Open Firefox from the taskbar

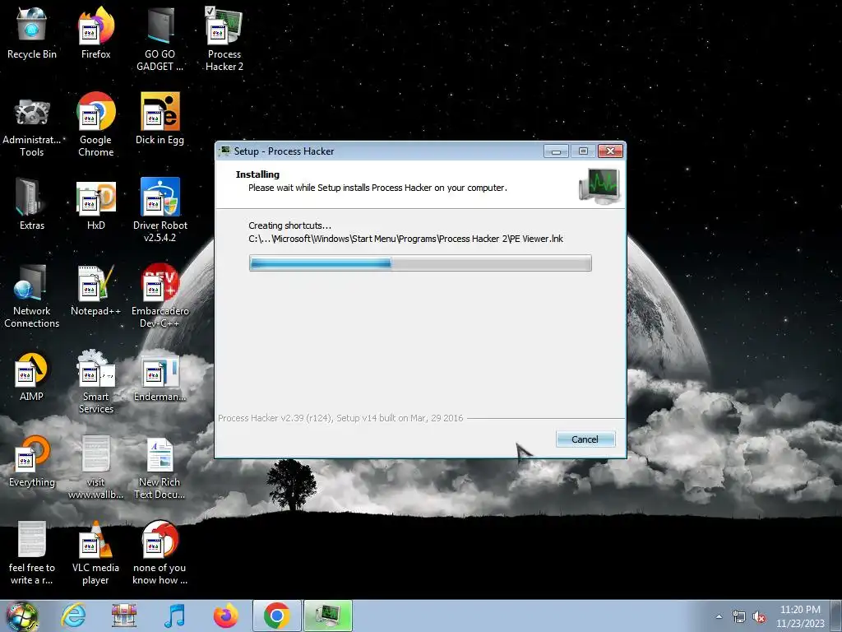tap(225, 616)
